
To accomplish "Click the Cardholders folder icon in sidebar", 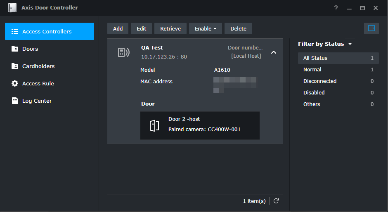I will coord(15,66).
